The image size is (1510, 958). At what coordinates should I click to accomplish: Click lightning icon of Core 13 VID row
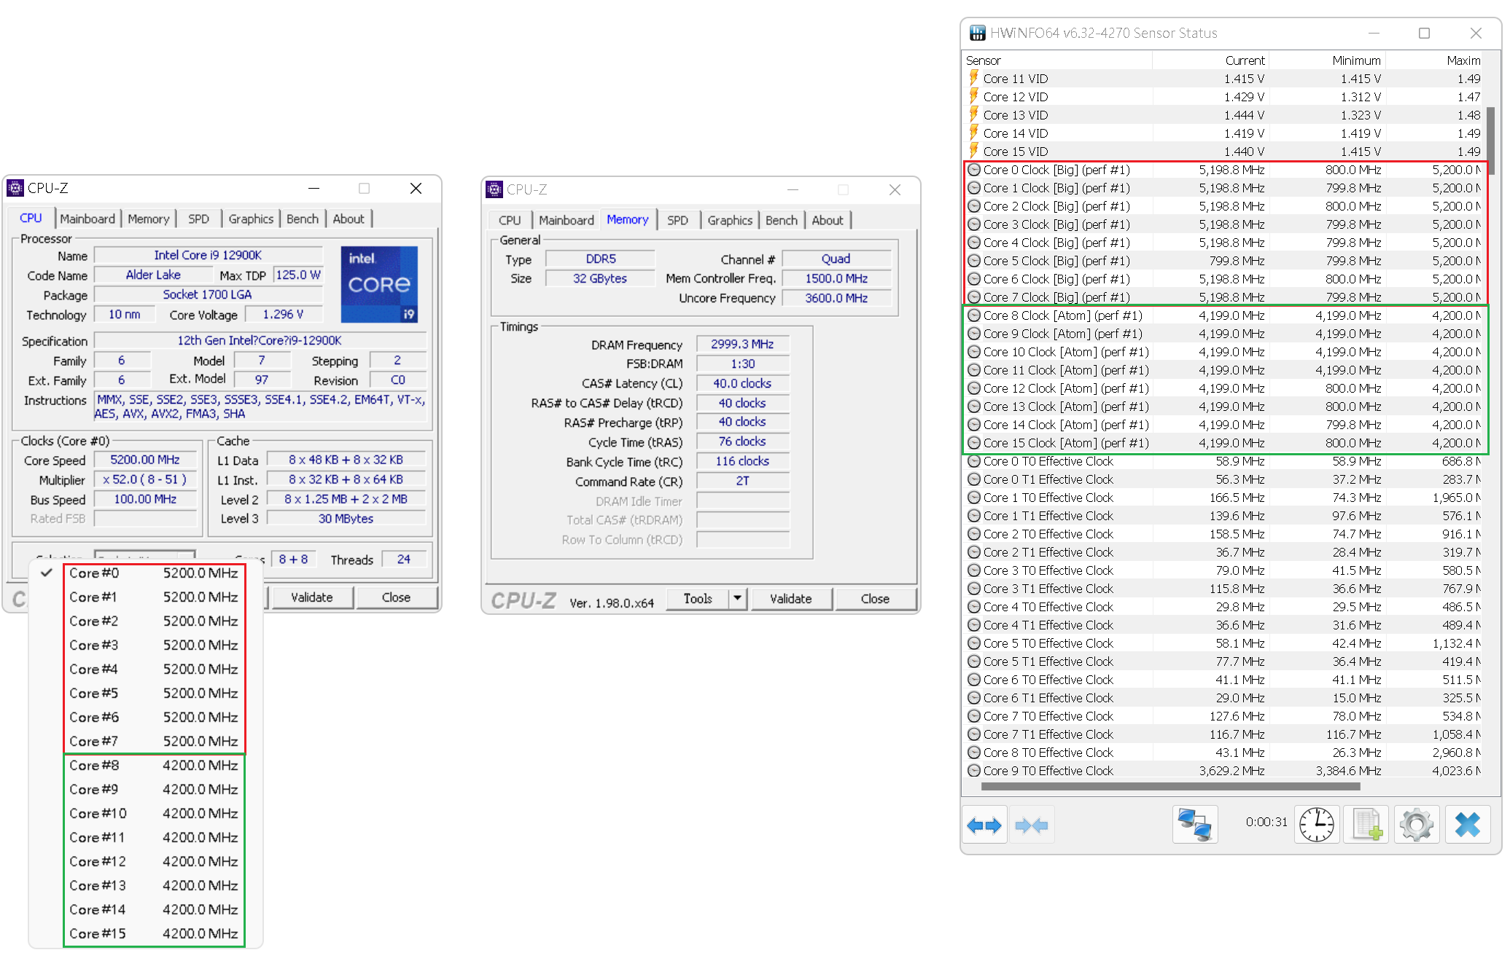tap(973, 114)
